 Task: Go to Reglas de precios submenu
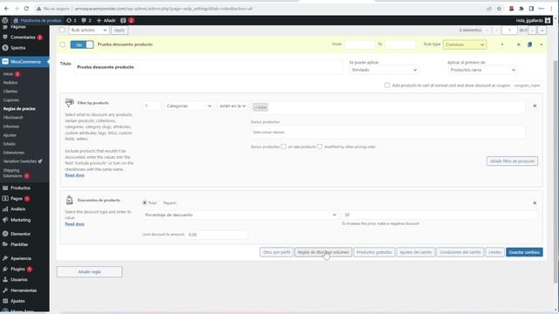[x=19, y=108]
